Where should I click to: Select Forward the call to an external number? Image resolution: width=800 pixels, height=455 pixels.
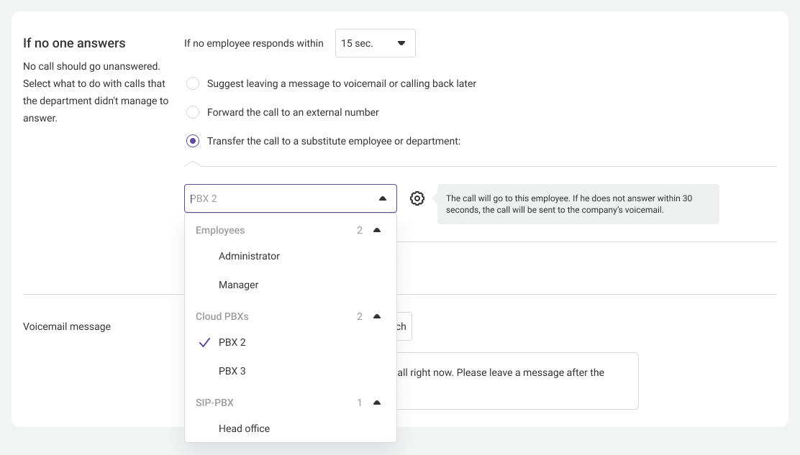(x=193, y=112)
